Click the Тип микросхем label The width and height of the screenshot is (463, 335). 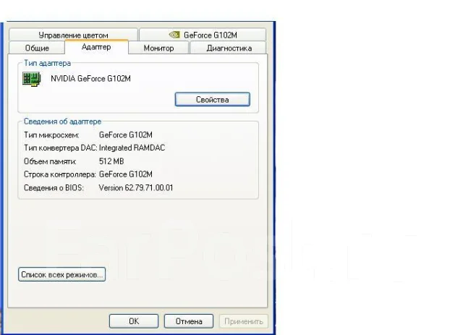51,135
